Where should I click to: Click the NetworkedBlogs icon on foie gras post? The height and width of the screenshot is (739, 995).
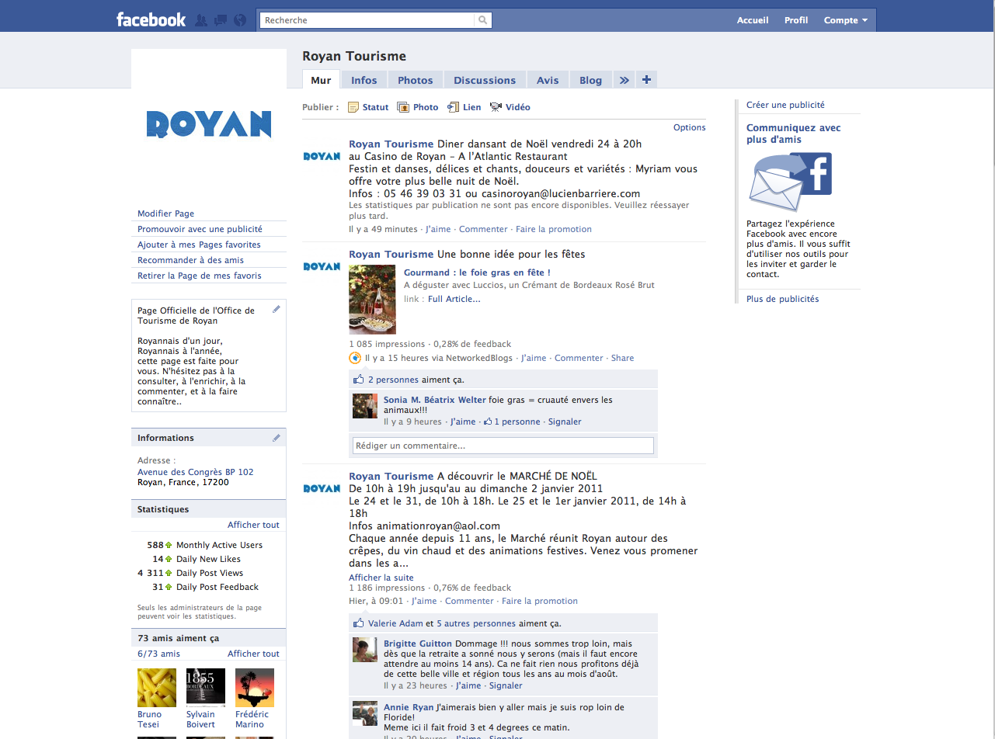tap(355, 358)
